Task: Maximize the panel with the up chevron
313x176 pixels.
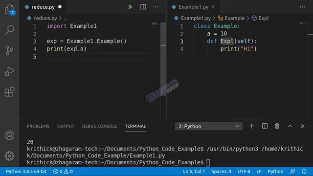Action: pos(290,126)
